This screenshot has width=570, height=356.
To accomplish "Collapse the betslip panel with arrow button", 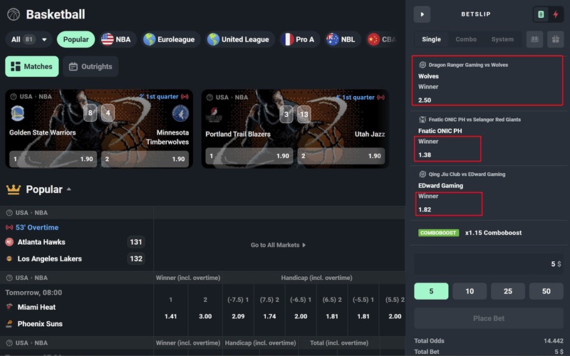I will (423, 14).
